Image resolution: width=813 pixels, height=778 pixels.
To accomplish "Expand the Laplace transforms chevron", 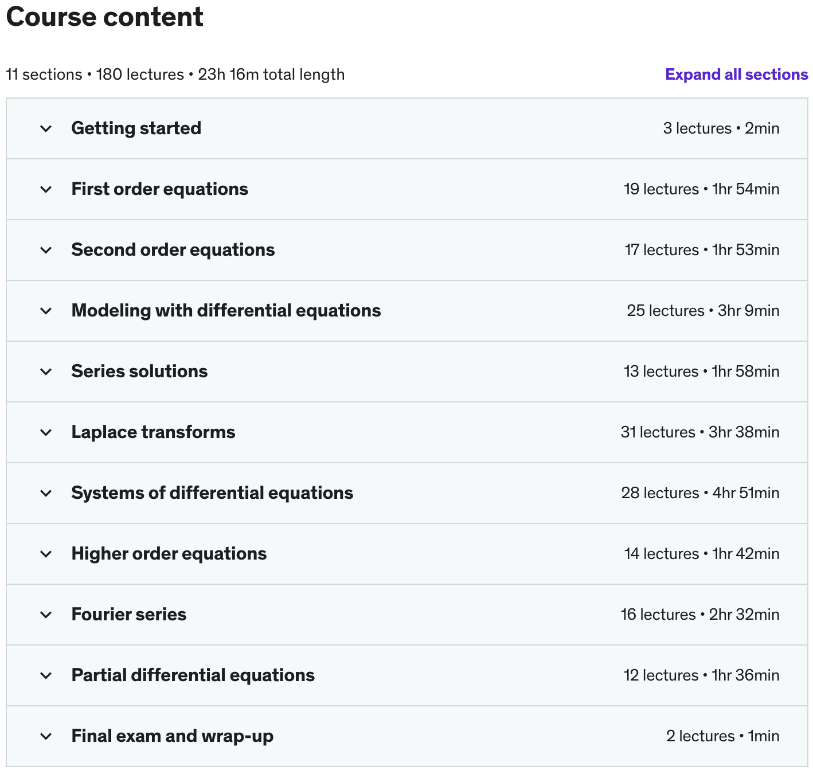I will (x=46, y=432).
